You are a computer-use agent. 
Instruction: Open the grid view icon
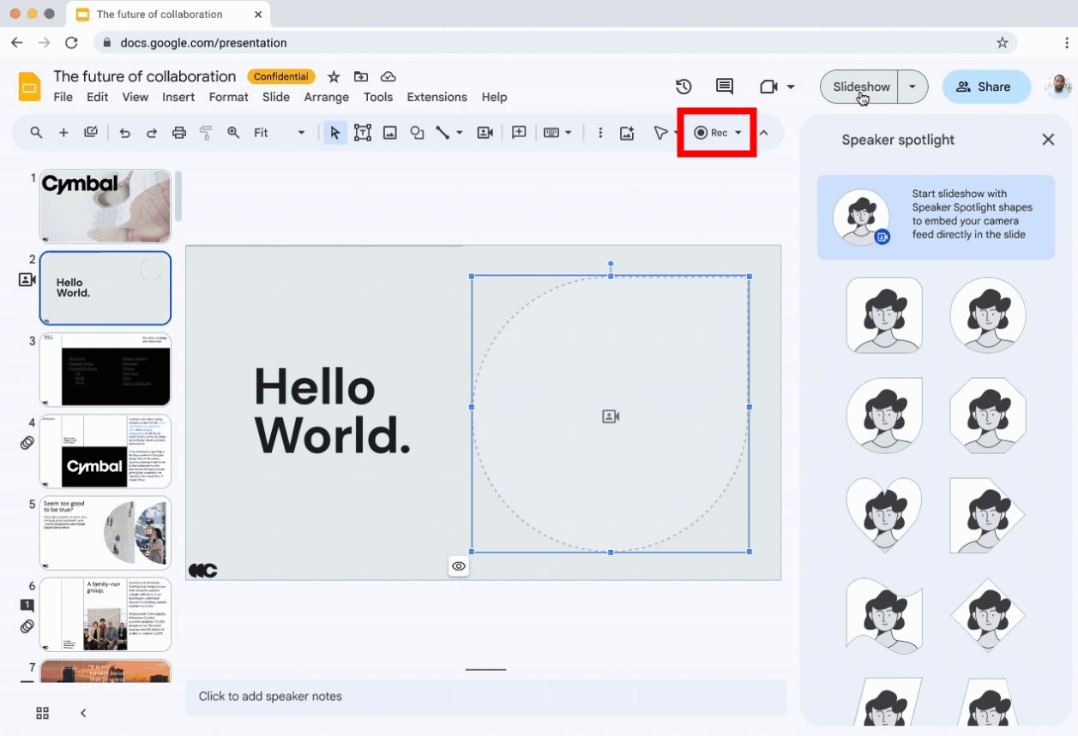[x=42, y=713]
